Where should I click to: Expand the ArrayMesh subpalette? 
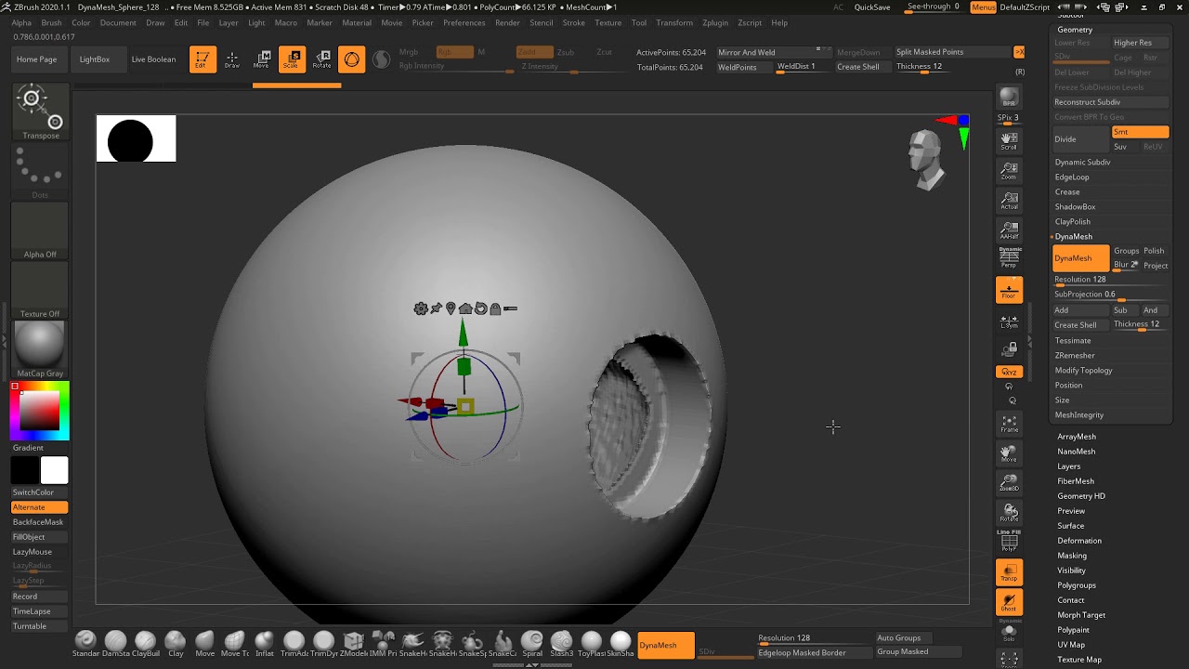(x=1077, y=437)
